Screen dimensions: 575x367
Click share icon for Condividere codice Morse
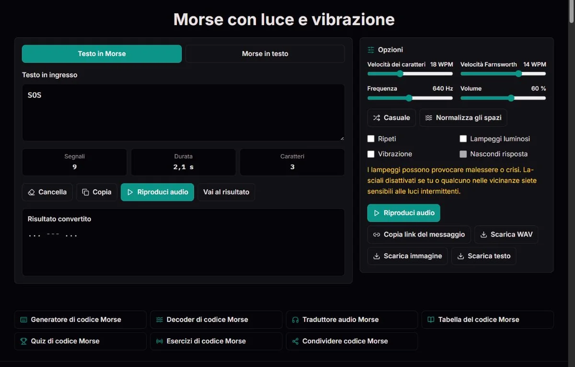(x=295, y=341)
